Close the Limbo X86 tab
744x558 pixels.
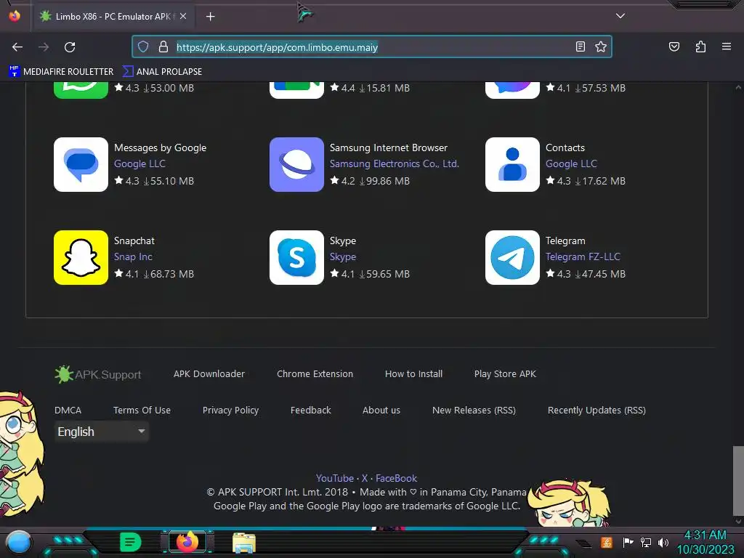(183, 16)
